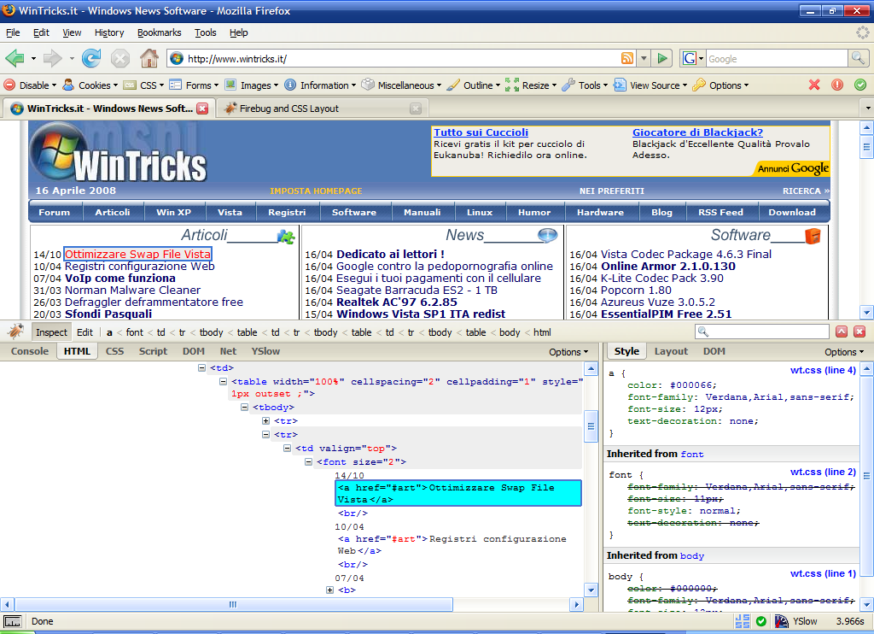The width and height of the screenshot is (874, 634).
Task: Click the globe icon beside News heading
Action: [547, 236]
